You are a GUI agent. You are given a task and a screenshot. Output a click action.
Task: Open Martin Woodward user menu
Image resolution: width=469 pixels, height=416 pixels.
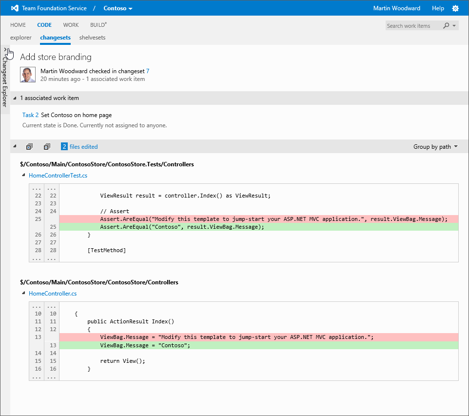tap(397, 8)
